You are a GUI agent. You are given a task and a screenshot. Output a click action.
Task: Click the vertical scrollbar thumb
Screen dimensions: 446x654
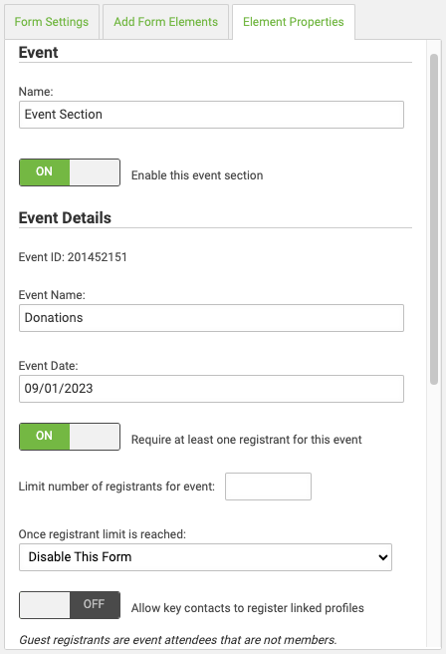click(434, 219)
